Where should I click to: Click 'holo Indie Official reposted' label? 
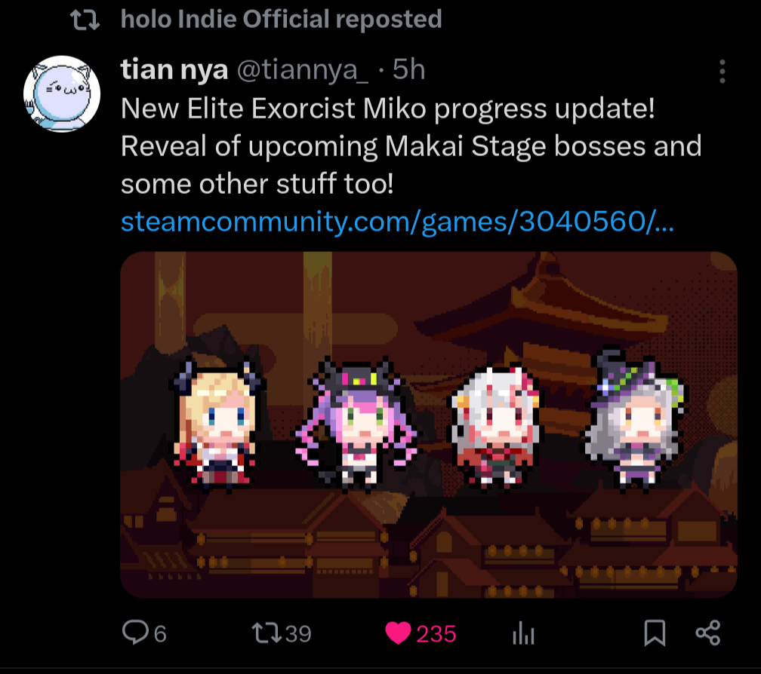(282, 20)
